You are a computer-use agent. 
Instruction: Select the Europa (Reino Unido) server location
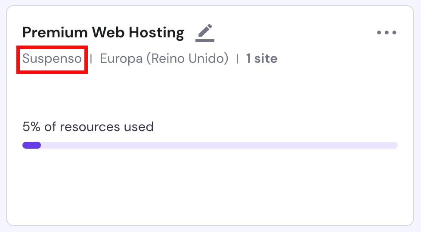(164, 58)
